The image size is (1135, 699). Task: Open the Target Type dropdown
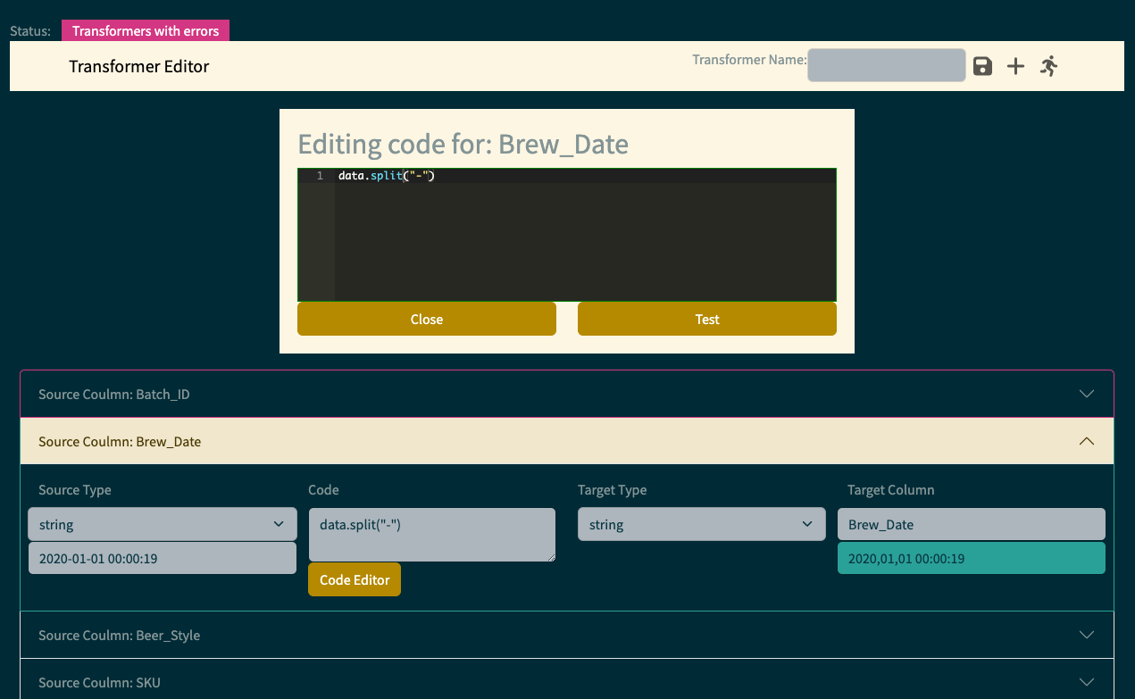pyautogui.click(x=701, y=523)
